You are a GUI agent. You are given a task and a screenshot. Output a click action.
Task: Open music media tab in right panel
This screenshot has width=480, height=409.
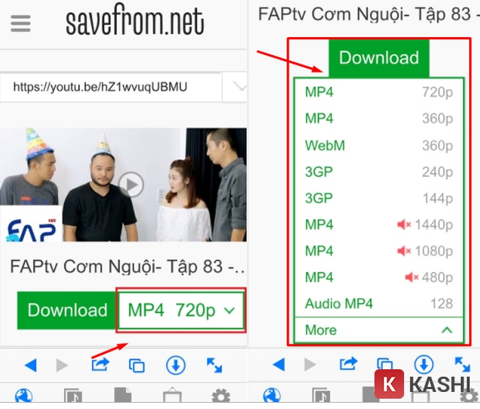click(x=321, y=395)
